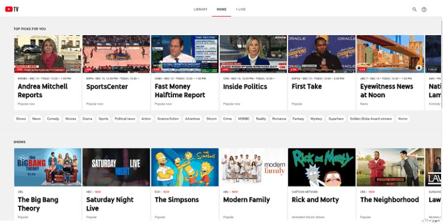Select the Political news chip
Viewport: 448px width, 224px height.
125,119
